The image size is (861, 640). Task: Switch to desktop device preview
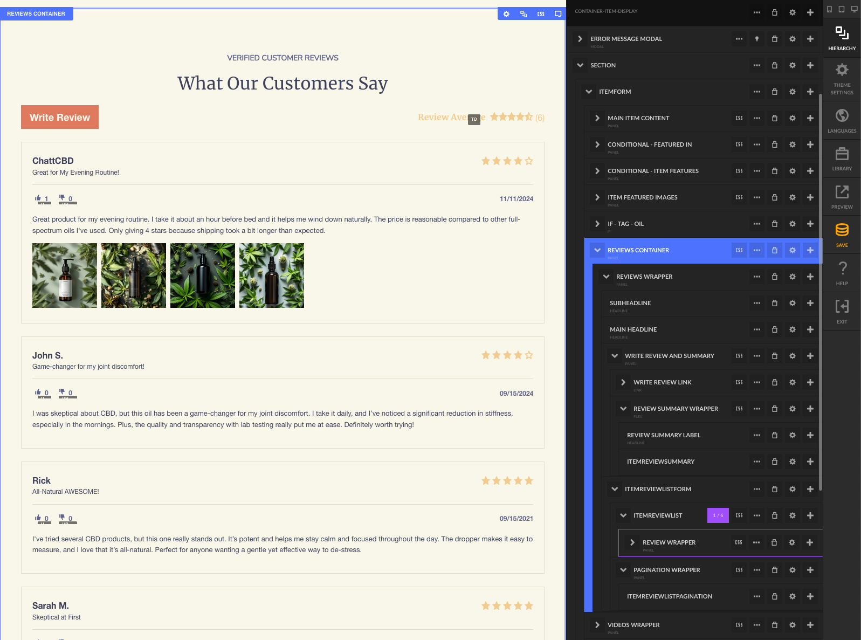point(854,9)
